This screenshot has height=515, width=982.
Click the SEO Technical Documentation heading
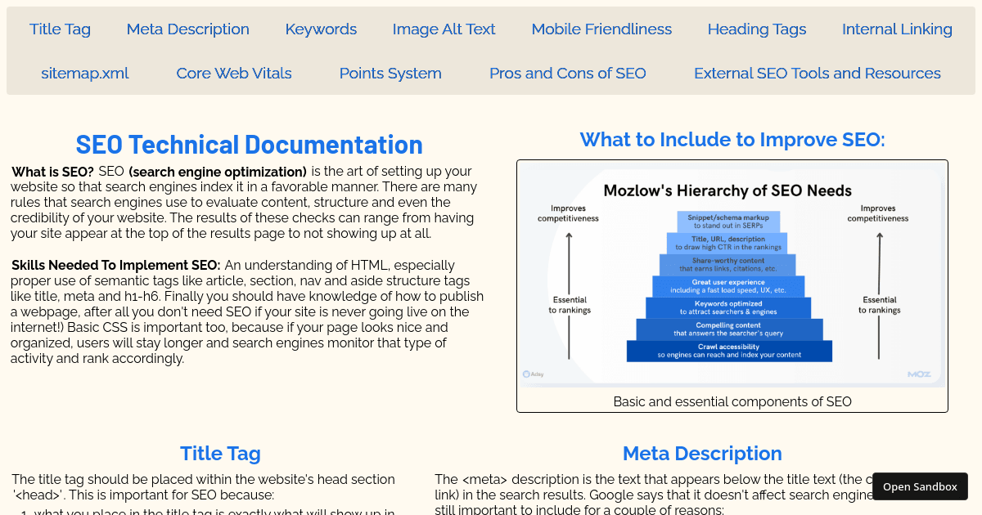[x=249, y=145]
